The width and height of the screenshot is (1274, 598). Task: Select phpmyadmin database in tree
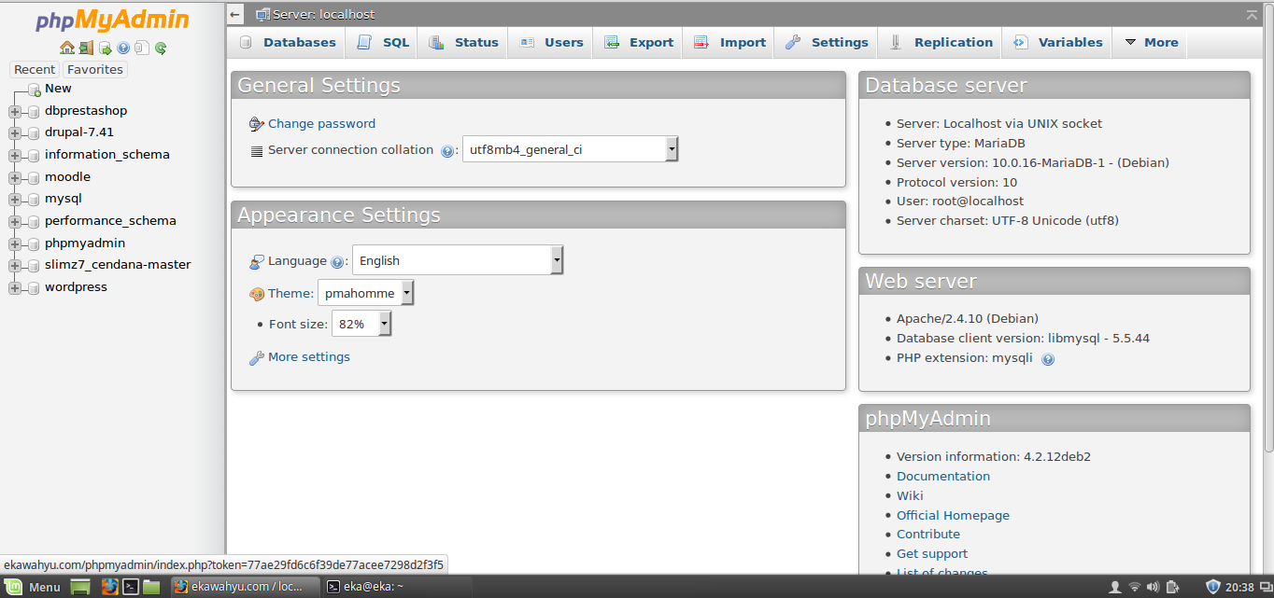[85, 243]
